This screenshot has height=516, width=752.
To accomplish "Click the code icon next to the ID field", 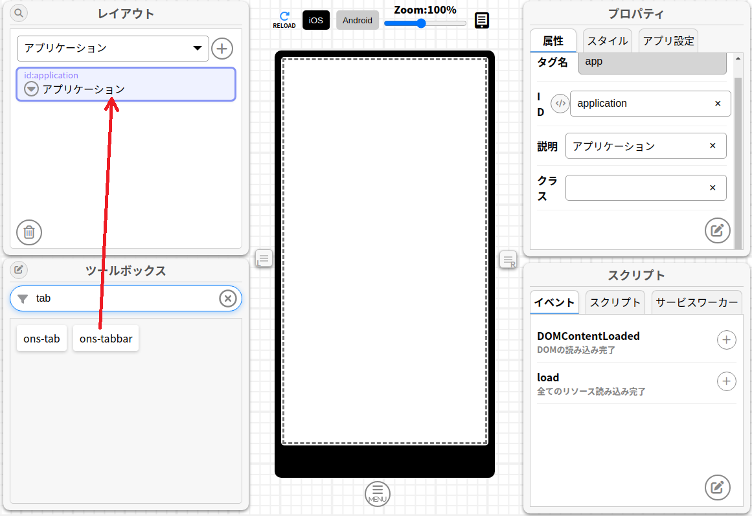I will 560,104.
